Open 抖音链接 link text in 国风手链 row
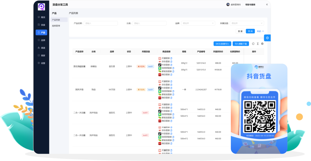311x161 pixels. coord(166,88)
